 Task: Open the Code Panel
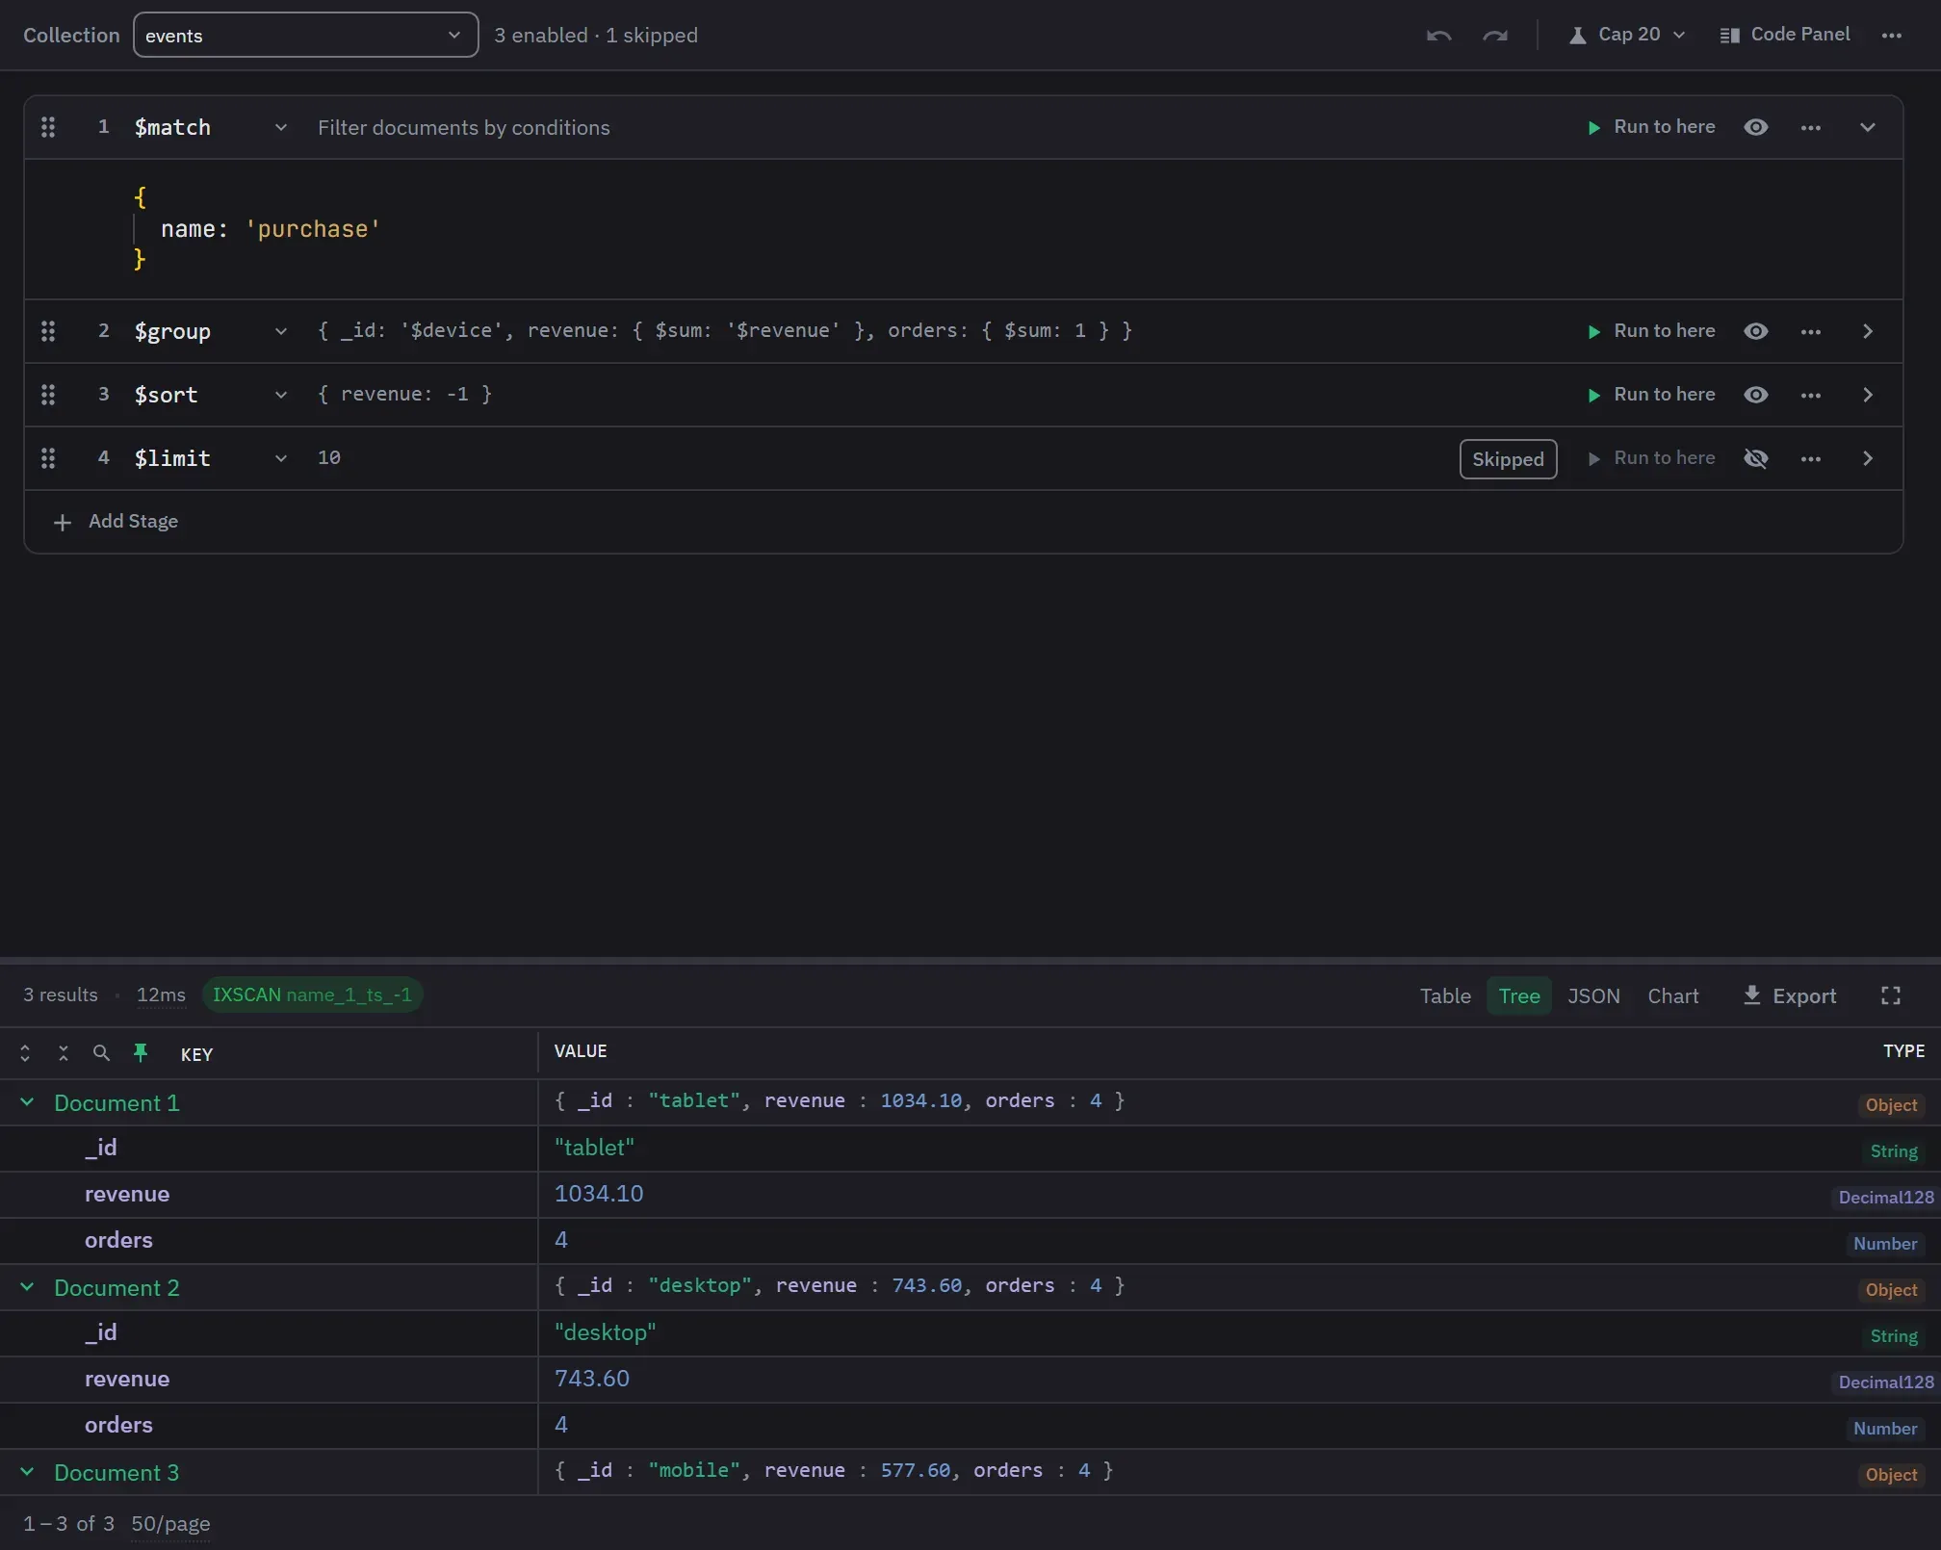click(1784, 35)
